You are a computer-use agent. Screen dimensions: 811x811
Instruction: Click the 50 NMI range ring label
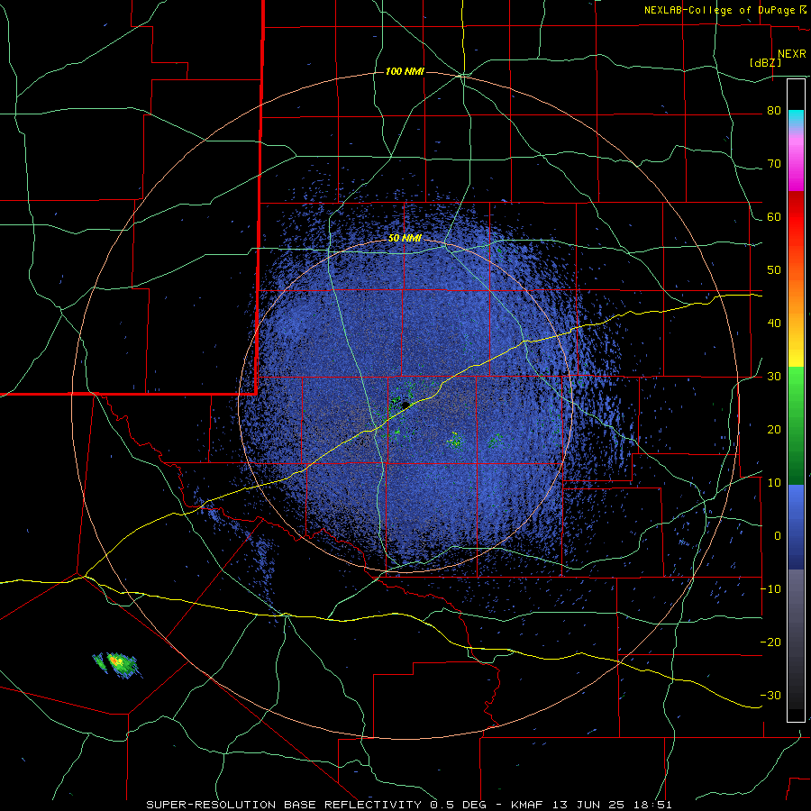point(405,239)
